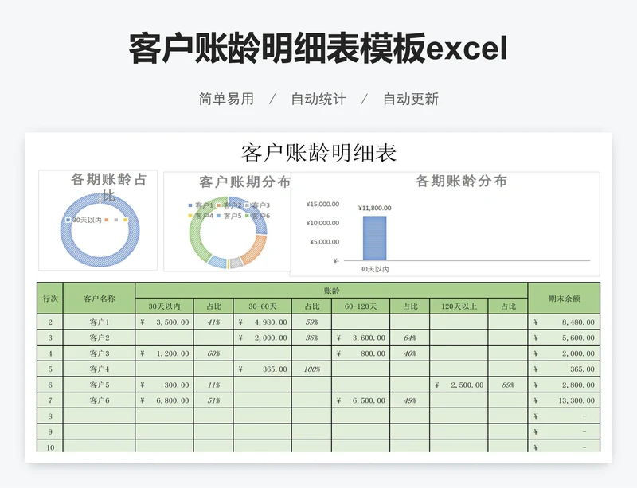Click the 59% ratio cell for 客户1

311,322
